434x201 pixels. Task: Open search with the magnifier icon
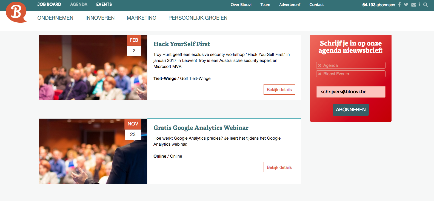tap(426, 5)
